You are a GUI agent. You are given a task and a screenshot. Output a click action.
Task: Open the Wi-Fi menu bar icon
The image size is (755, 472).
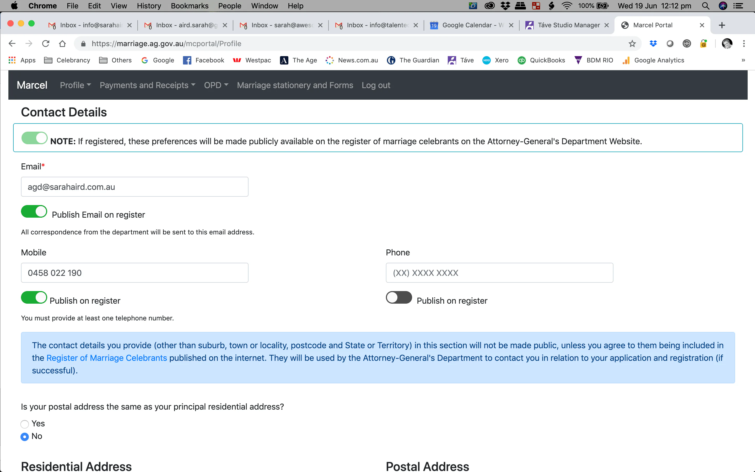point(567,6)
